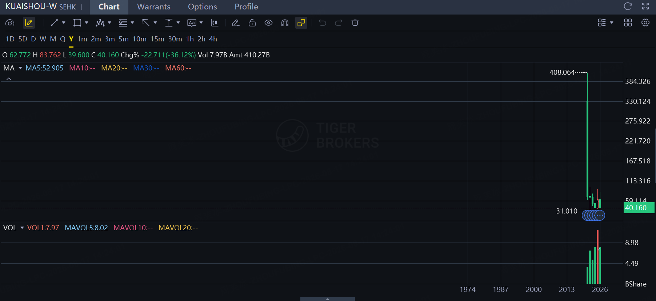Screen dimensions: 656x301
Task: Click the fullscreen expand icon
Action: coord(645,6)
